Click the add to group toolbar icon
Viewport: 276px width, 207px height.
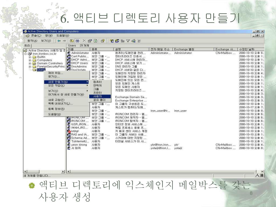pos(139,41)
